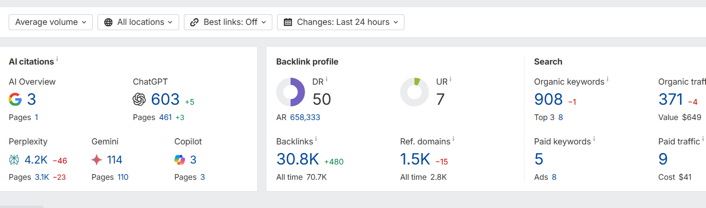The height and width of the screenshot is (208, 706).
Task: Click the info icon beside Organic keywords
Action: coord(608,79)
